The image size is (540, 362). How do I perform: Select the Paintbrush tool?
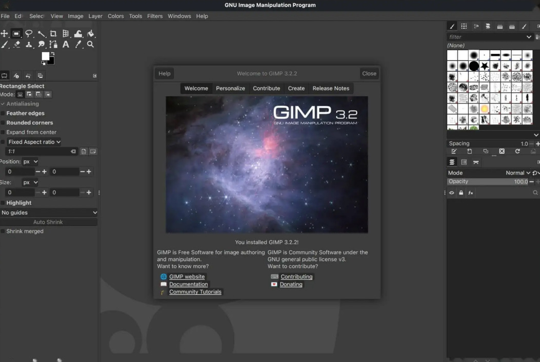[5, 45]
